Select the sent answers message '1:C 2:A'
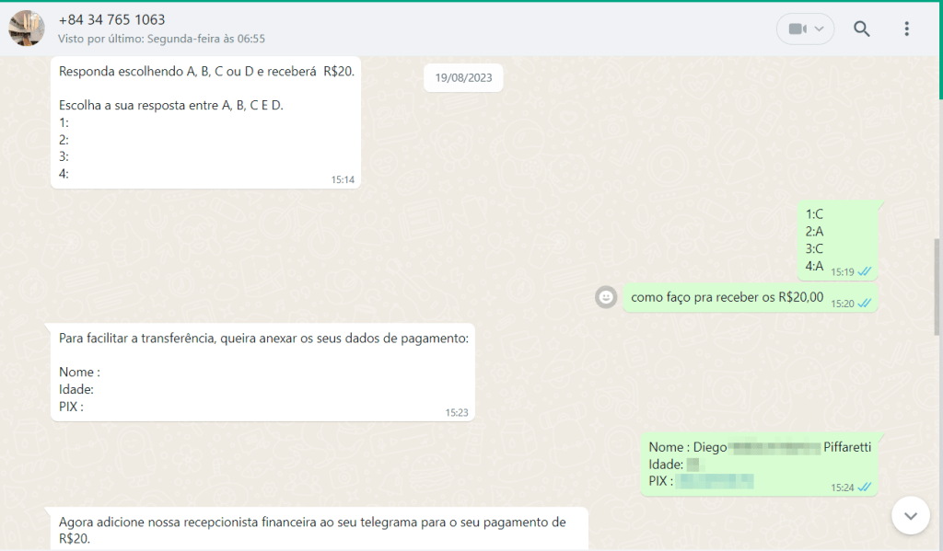This screenshot has height=551, width=943. (x=836, y=240)
